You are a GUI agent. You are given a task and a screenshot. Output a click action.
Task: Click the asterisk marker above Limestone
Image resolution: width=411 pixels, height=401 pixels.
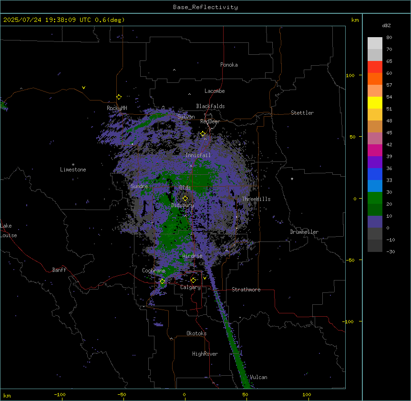coord(73,165)
